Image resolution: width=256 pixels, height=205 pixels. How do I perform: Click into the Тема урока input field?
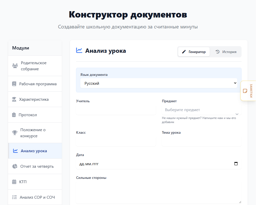[x=202, y=141]
